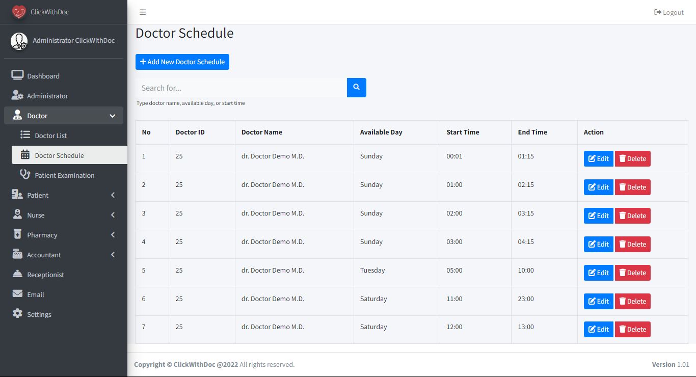Screen dimensions: 696x377
Task: Select the Administrator menu item
Action: tap(47, 96)
